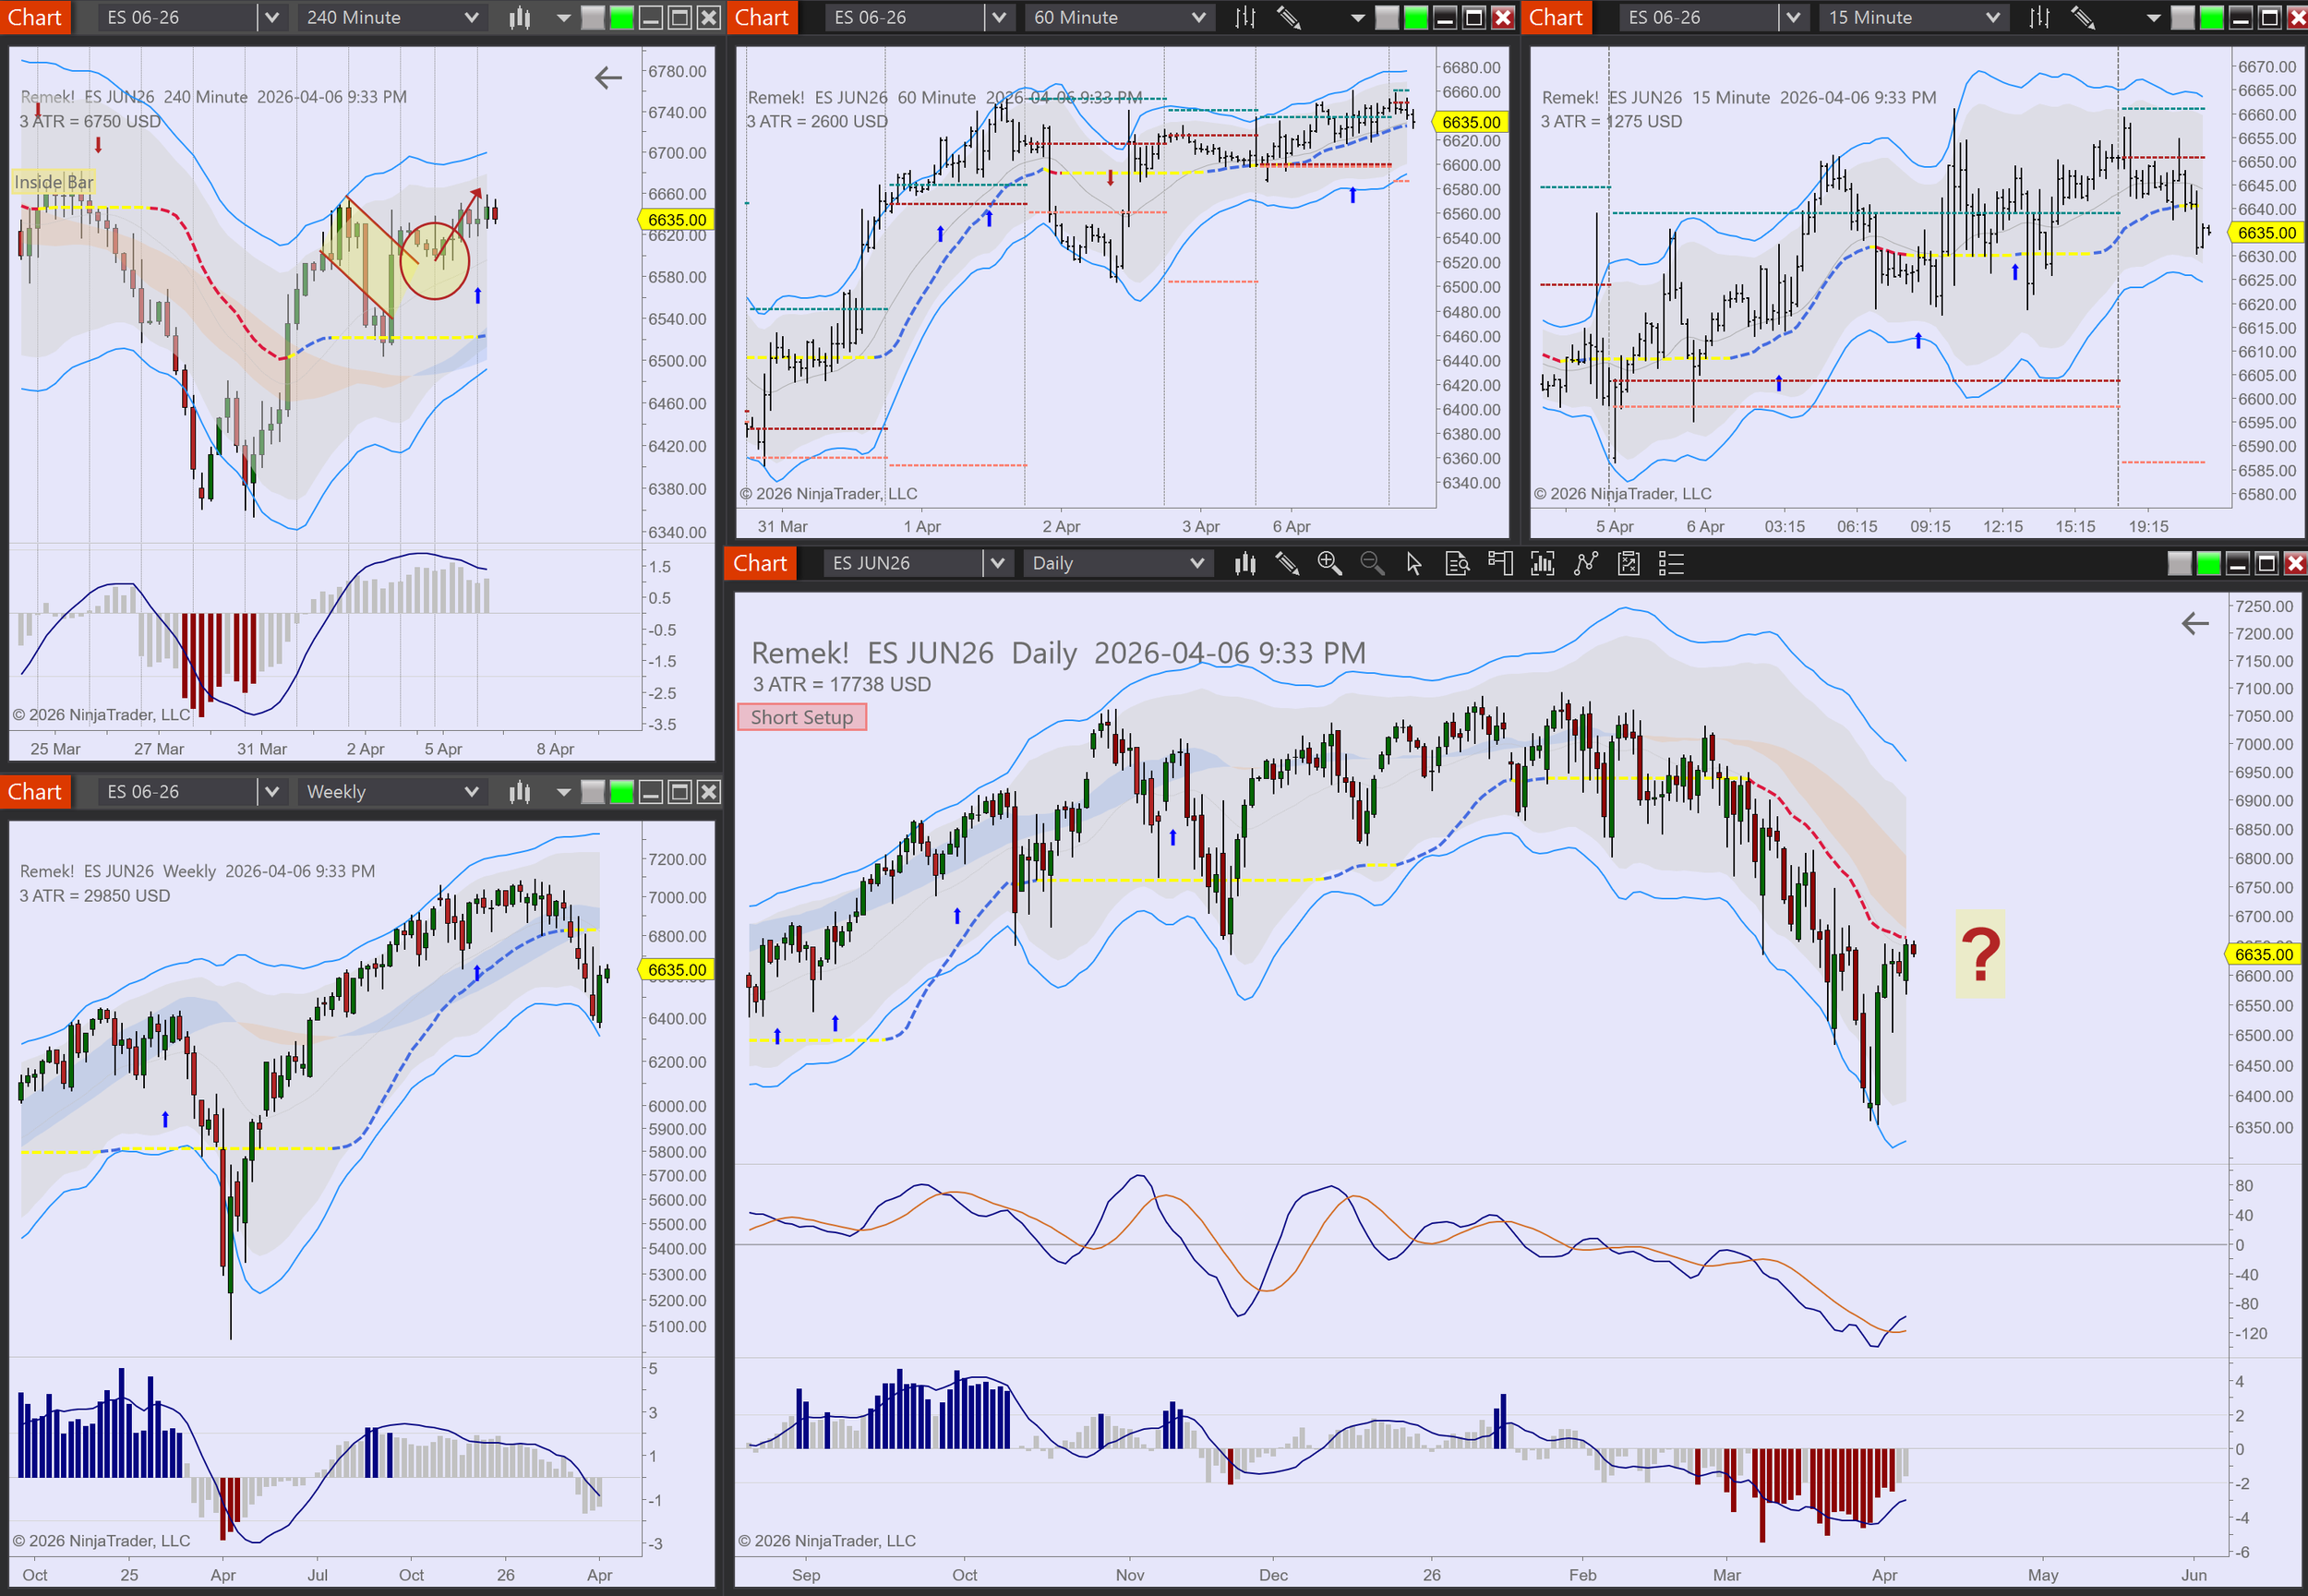The image size is (2308, 1596).
Task: Open the Chart Trader panel icon on Daily chart
Action: point(1500,564)
